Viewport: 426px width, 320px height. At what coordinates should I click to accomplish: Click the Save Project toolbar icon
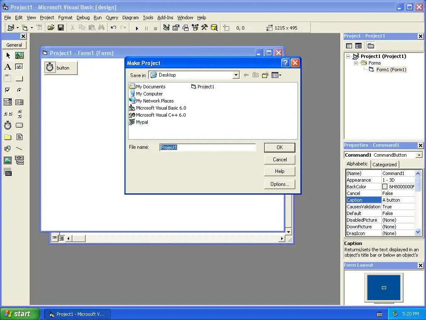click(61, 28)
